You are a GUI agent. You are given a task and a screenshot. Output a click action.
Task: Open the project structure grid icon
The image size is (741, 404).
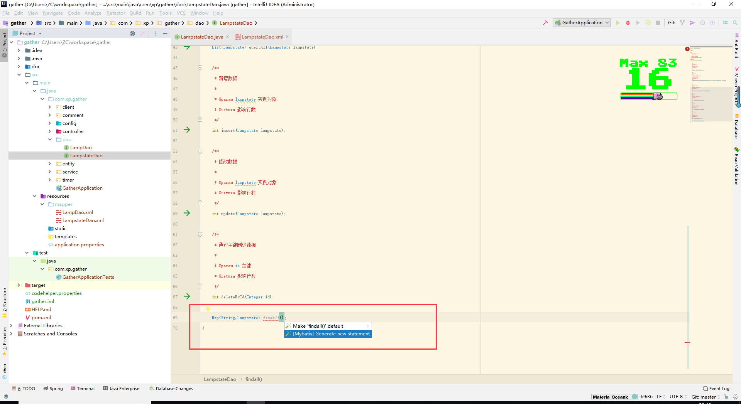(x=725, y=23)
